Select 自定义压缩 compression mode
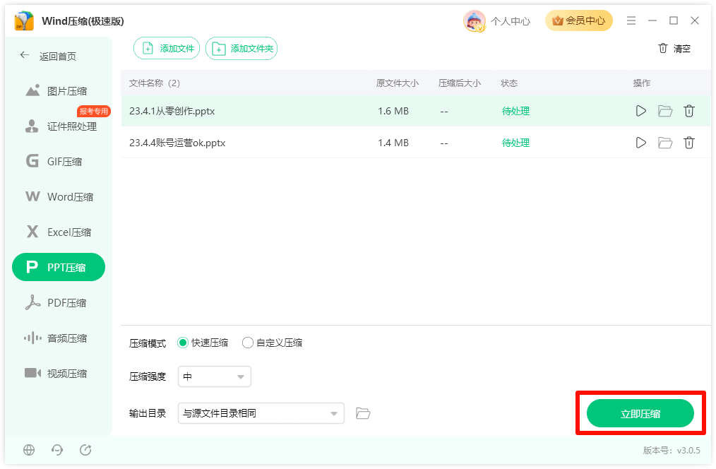Screen dimensions: 716x469 pyautogui.click(x=272, y=343)
